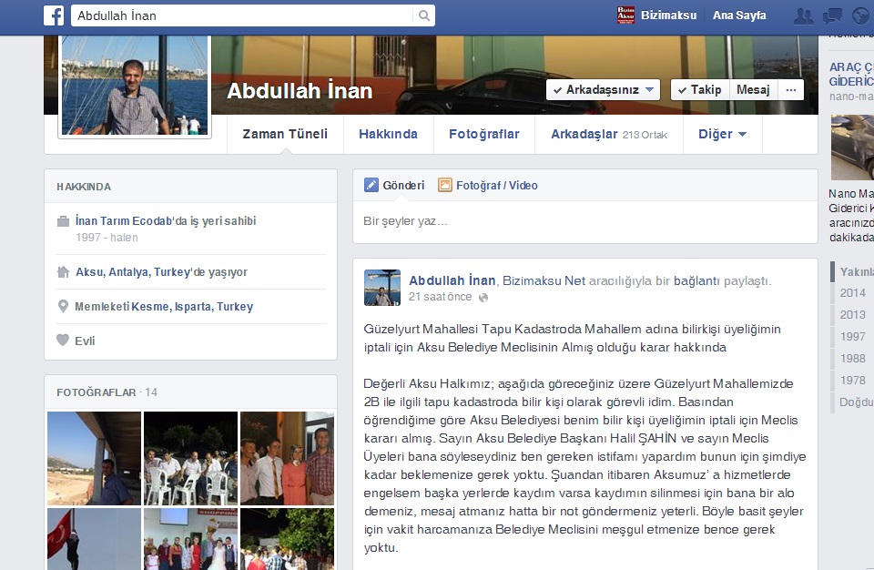Open the Arkadaşsınız friends dropdown
874x570 pixels.
point(603,90)
